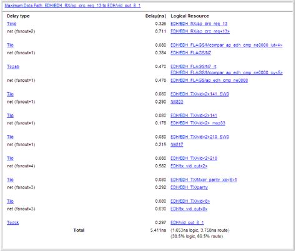Open the EDH/tx_vid_out<8> net link
296x251 pixels.
[x=189, y=209]
